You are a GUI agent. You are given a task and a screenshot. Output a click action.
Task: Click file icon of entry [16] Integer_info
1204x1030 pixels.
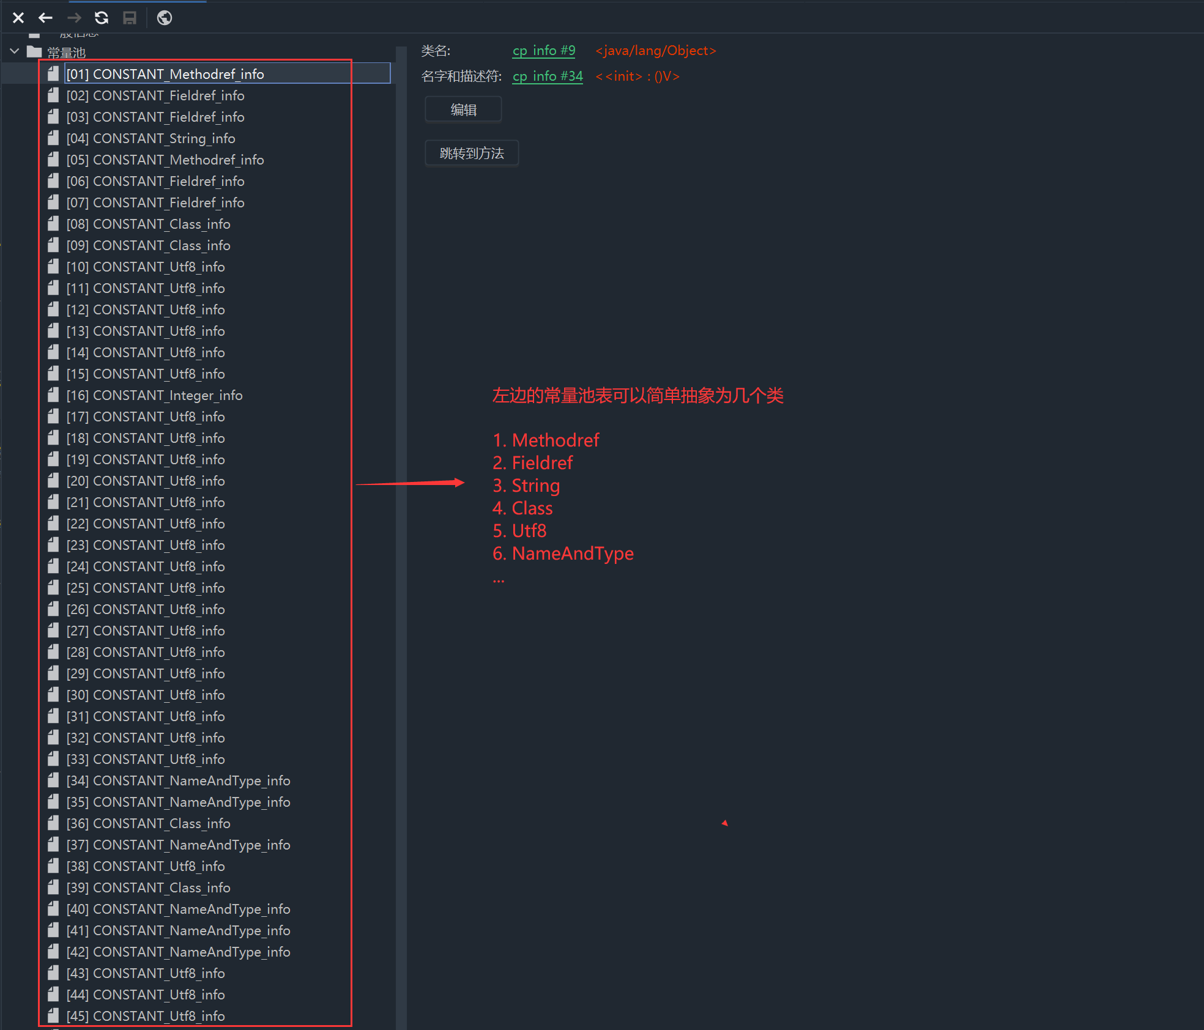click(54, 395)
